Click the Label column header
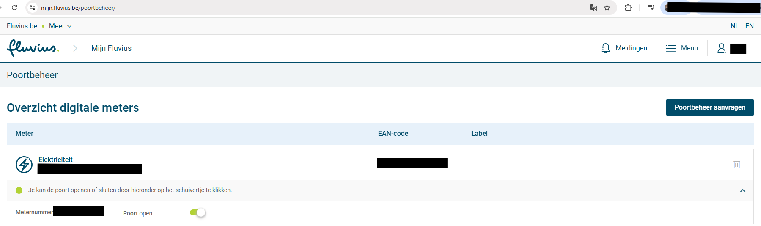 479,134
